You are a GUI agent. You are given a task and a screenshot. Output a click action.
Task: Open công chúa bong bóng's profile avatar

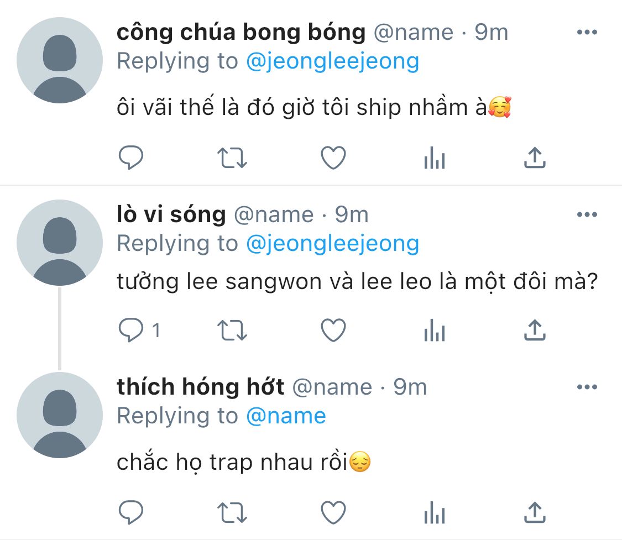(60, 60)
